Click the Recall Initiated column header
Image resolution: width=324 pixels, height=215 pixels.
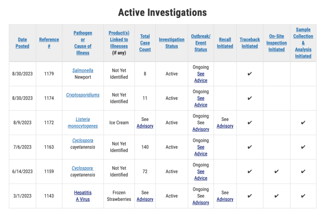[x=225, y=43]
